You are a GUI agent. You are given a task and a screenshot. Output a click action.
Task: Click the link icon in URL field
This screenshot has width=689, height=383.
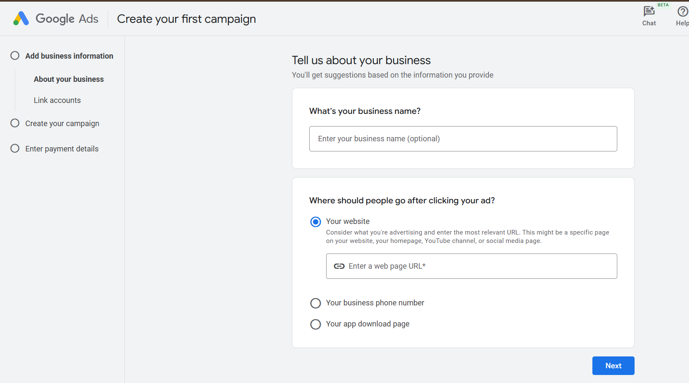click(x=339, y=266)
